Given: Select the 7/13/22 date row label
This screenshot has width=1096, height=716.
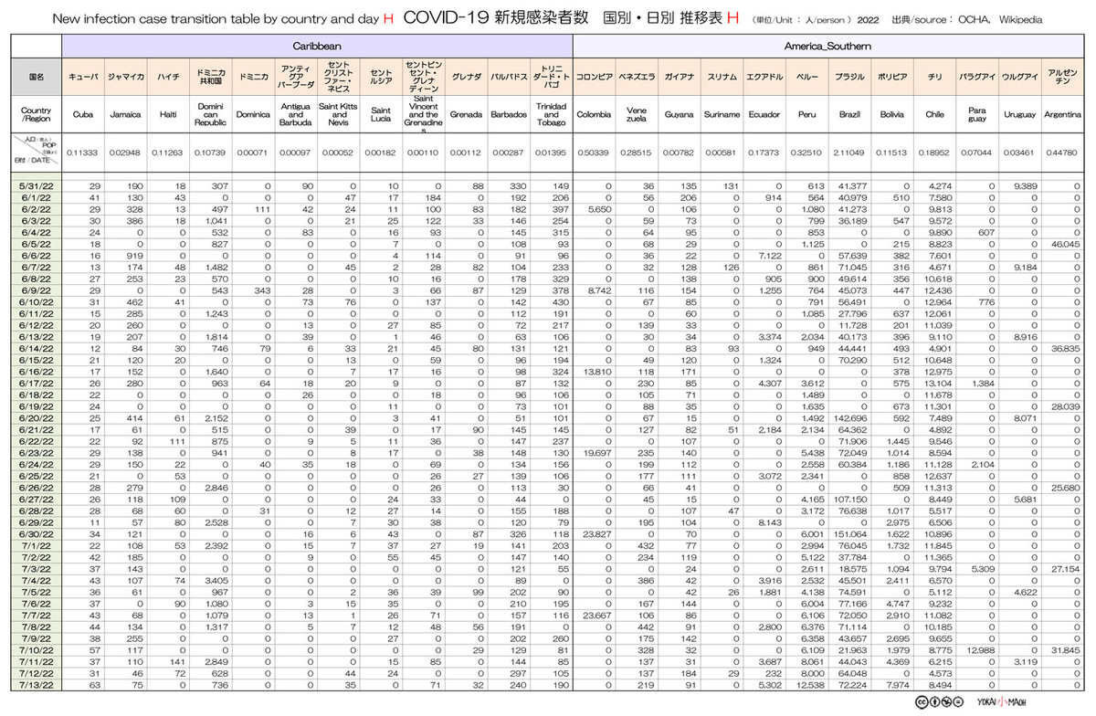Looking at the screenshot, I should coord(37,684).
